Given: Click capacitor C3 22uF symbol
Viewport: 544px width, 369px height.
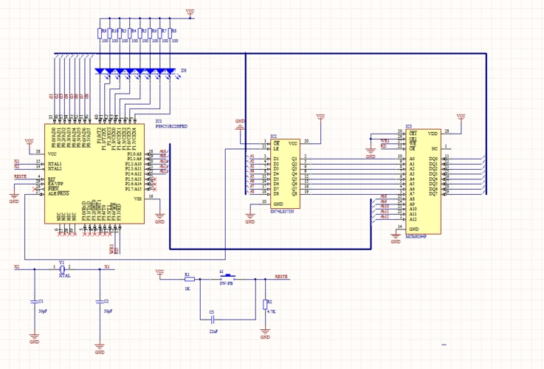Looking at the screenshot, I should (x=212, y=319).
